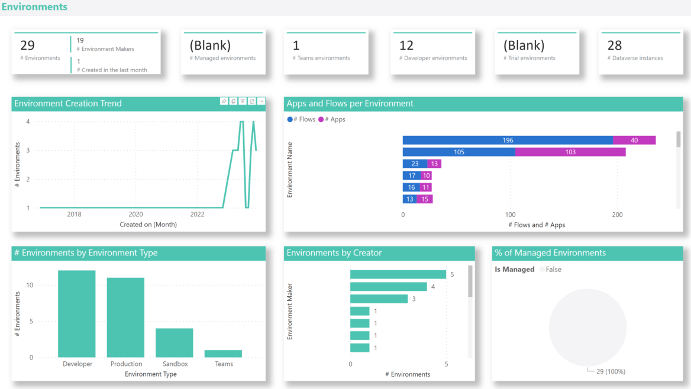Click the purple # Apps legend marker
Screen dimensions: 691x389
point(321,119)
